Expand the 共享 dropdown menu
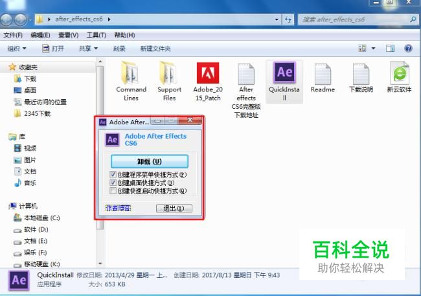 [x=88, y=49]
